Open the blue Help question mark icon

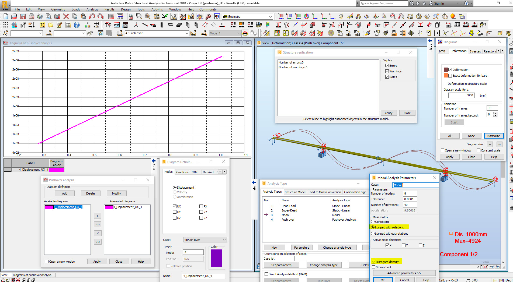[x=77, y=25]
